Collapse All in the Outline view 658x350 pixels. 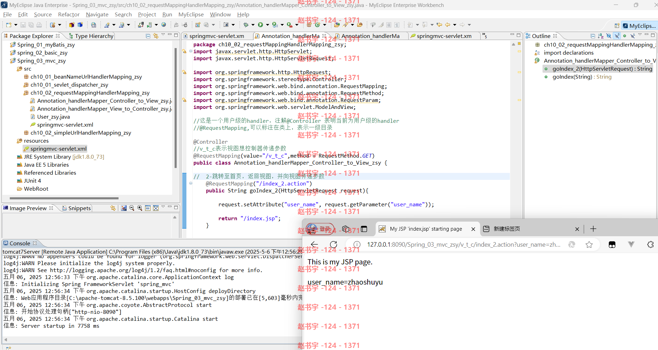(x=593, y=36)
